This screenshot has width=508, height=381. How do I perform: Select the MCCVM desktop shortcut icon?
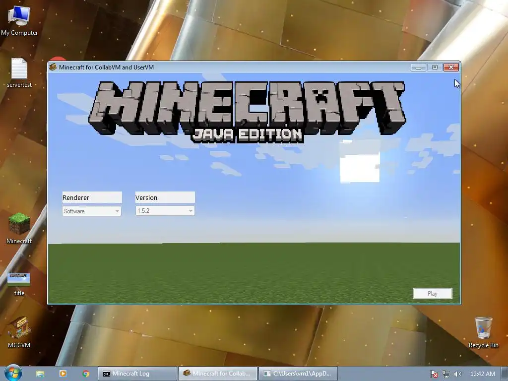click(19, 332)
